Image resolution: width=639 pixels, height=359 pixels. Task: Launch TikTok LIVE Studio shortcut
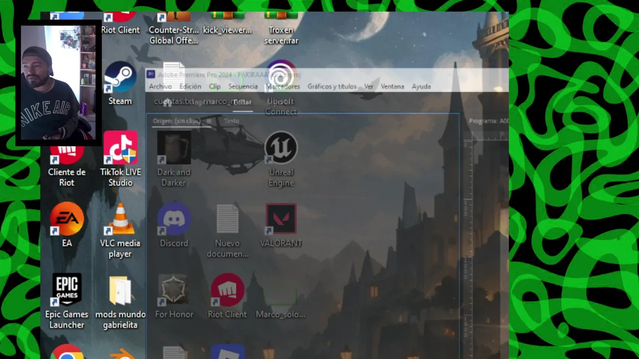click(120, 159)
